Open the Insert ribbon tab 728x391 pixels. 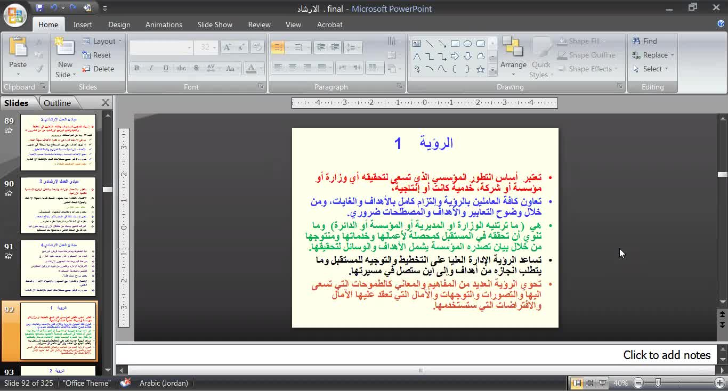[x=83, y=25]
